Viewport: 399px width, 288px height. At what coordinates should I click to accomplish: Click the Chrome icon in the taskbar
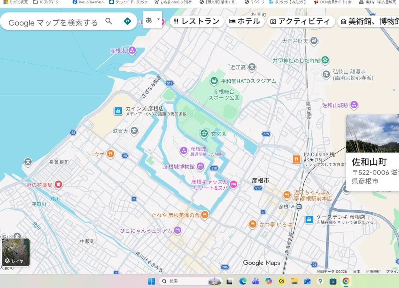(346, 281)
